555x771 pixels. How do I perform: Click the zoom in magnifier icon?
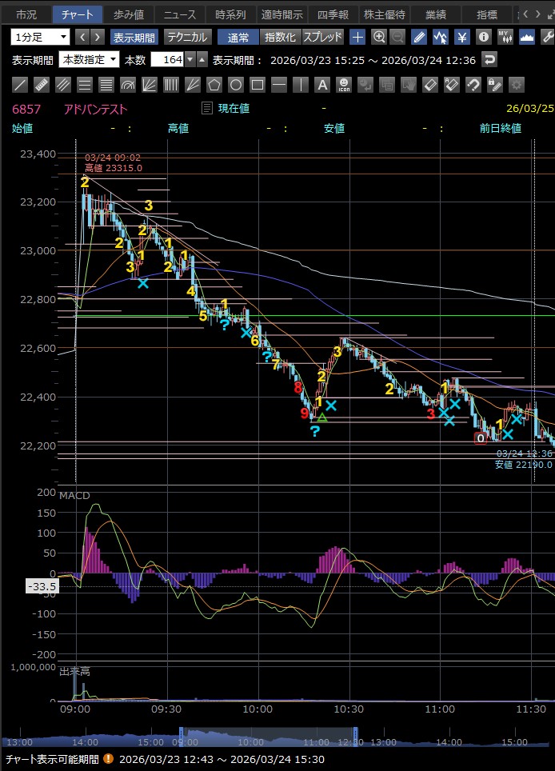coord(379,37)
